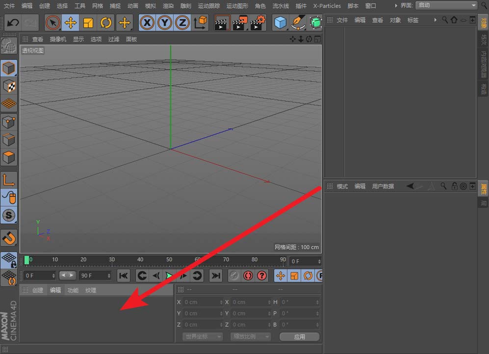Expand the 界面 arrow beside 窗口
Image resolution: width=489 pixels, height=354 pixels.
(396, 5)
